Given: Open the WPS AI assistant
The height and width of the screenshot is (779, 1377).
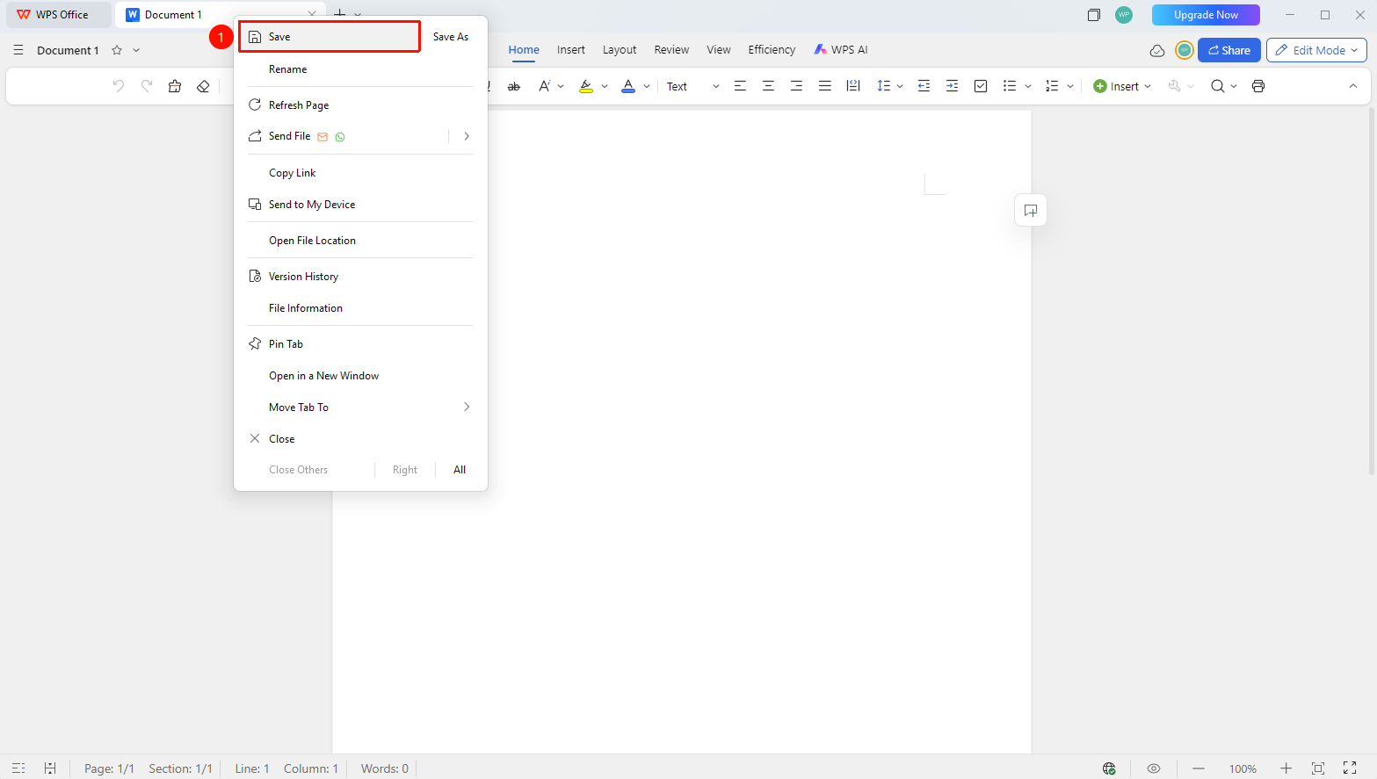Looking at the screenshot, I should pos(841,50).
